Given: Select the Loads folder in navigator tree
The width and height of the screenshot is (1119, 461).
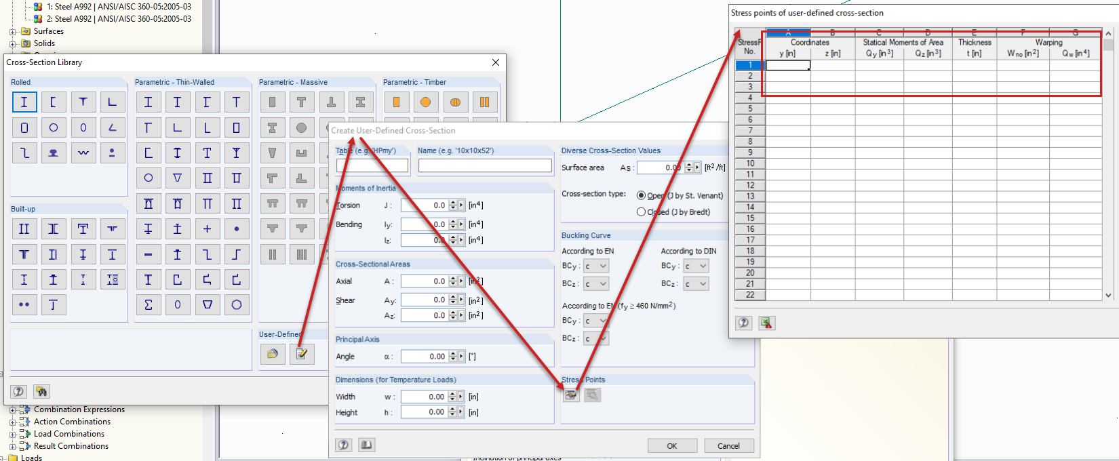Looking at the screenshot, I should (31, 458).
